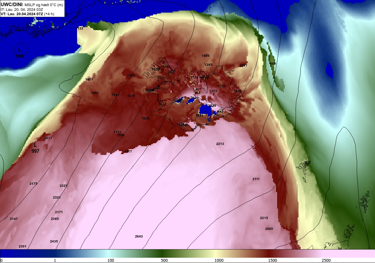Click the 1625 height value

tap(146, 118)
